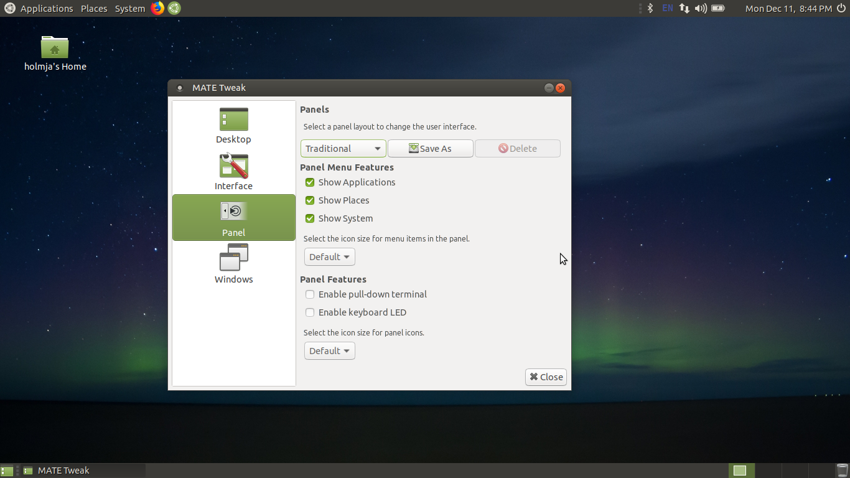
Task: Open panel icons size Default dropdown
Action: coord(330,351)
